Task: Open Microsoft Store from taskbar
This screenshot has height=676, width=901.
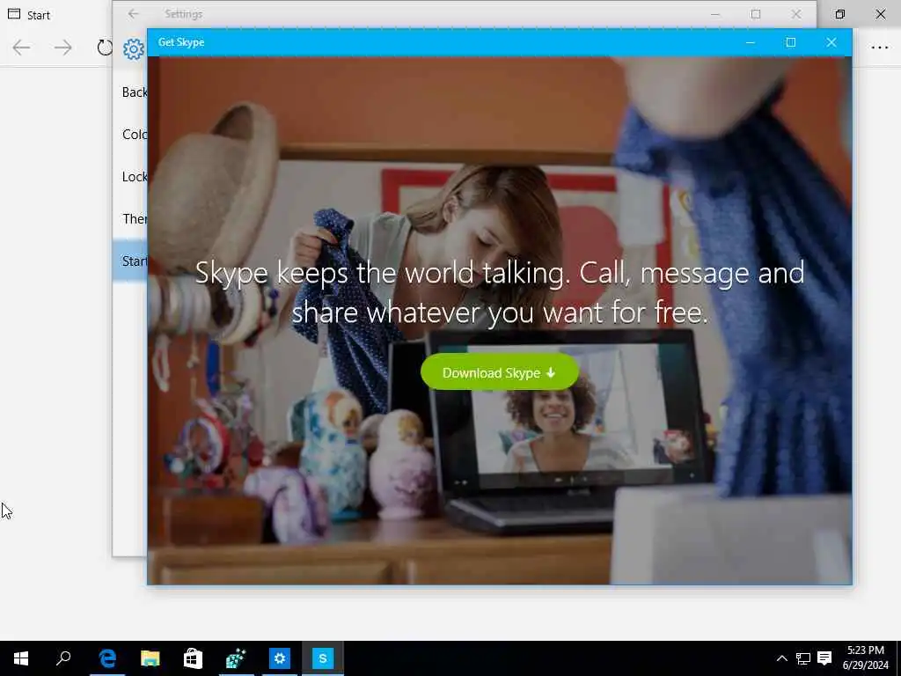Action: tap(193, 658)
